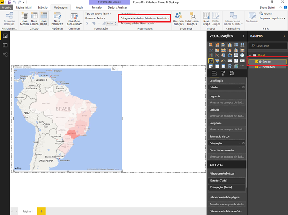Open Formatar: Texto dropdown
This screenshot has width=288, height=215.
click(x=95, y=19)
